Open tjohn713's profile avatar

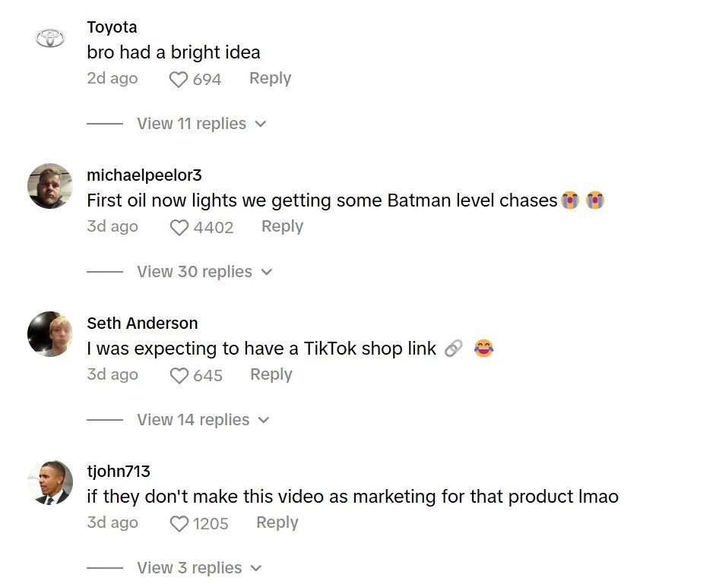(50, 482)
